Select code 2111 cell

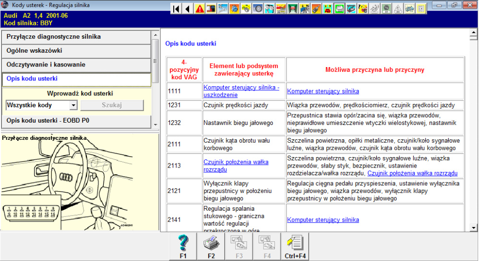(184, 144)
